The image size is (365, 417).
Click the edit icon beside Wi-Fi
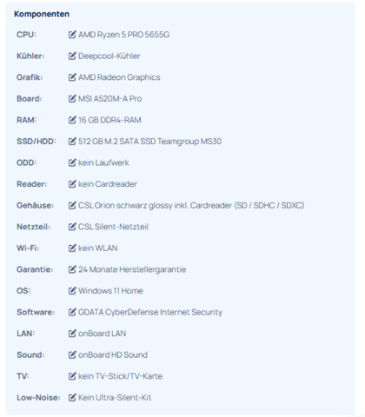72,248
